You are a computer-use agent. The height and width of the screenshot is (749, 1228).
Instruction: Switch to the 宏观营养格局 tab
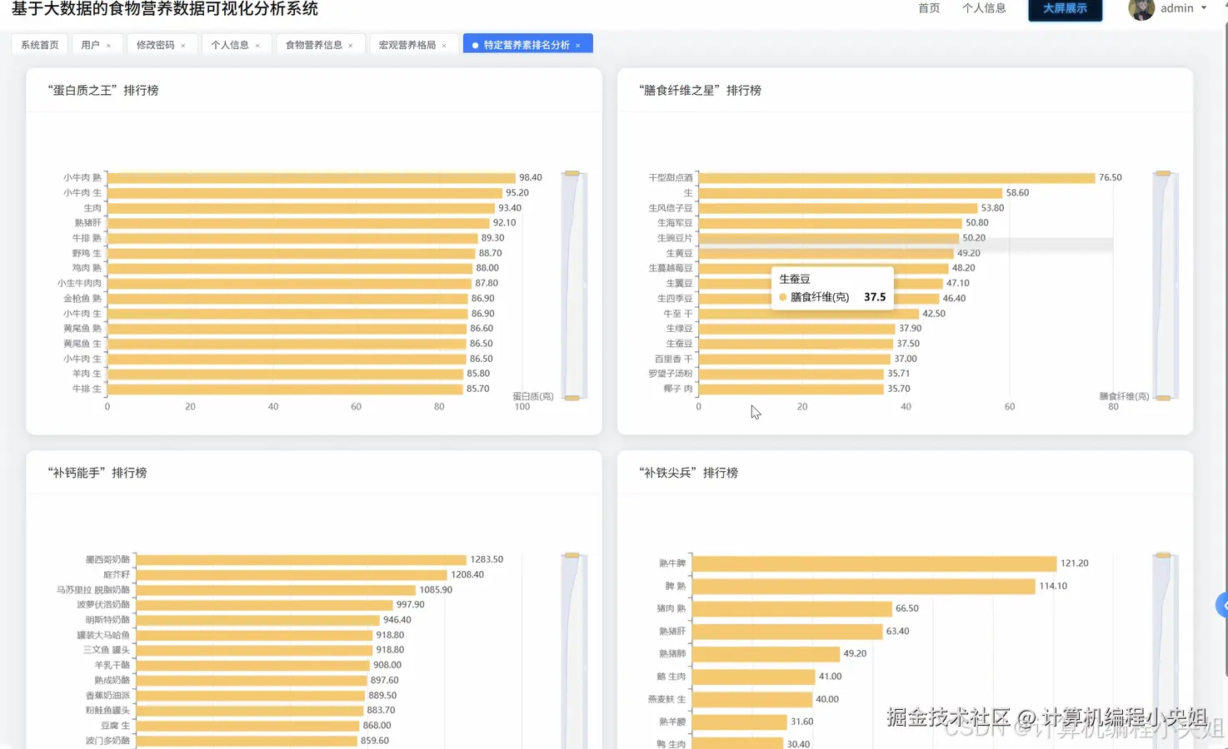(x=408, y=44)
